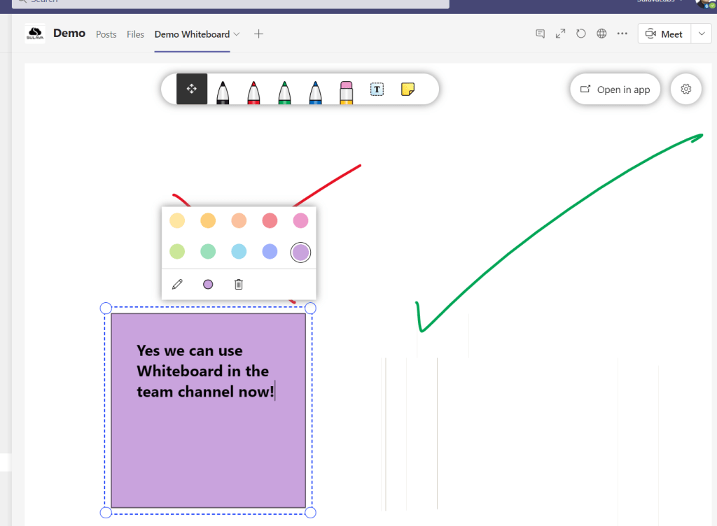Select the black pen tool
Image resolution: width=717 pixels, height=526 pixels.
tap(223, 90)
